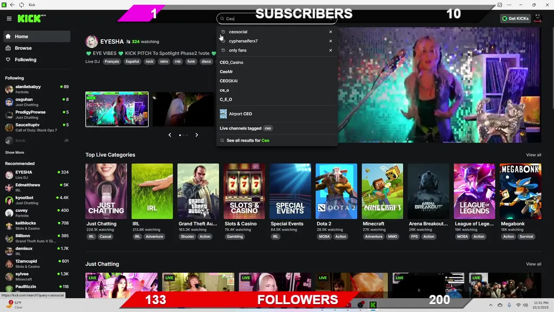The width and height of the screenshot is (554, 312).
Task: Remove ceosocial from recent searches
Action: [x=331, y=32]
